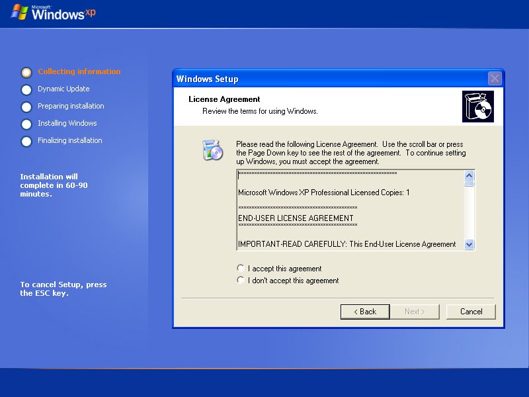
Task: Click the "Dynamic Update" label
Action: click(63, 89)
